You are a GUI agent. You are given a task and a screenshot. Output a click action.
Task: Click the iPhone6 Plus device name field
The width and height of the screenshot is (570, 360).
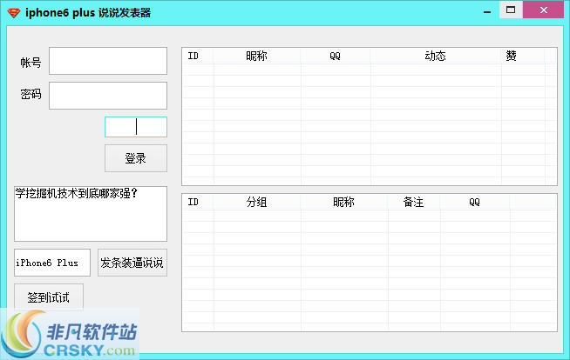52,263
